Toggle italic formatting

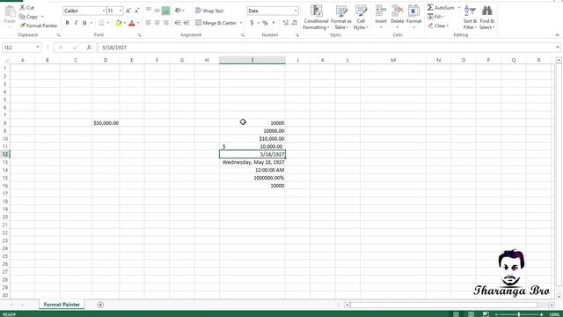[76, 23]
